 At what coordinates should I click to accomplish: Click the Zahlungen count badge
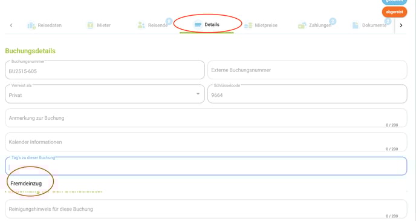coord(333,21)
